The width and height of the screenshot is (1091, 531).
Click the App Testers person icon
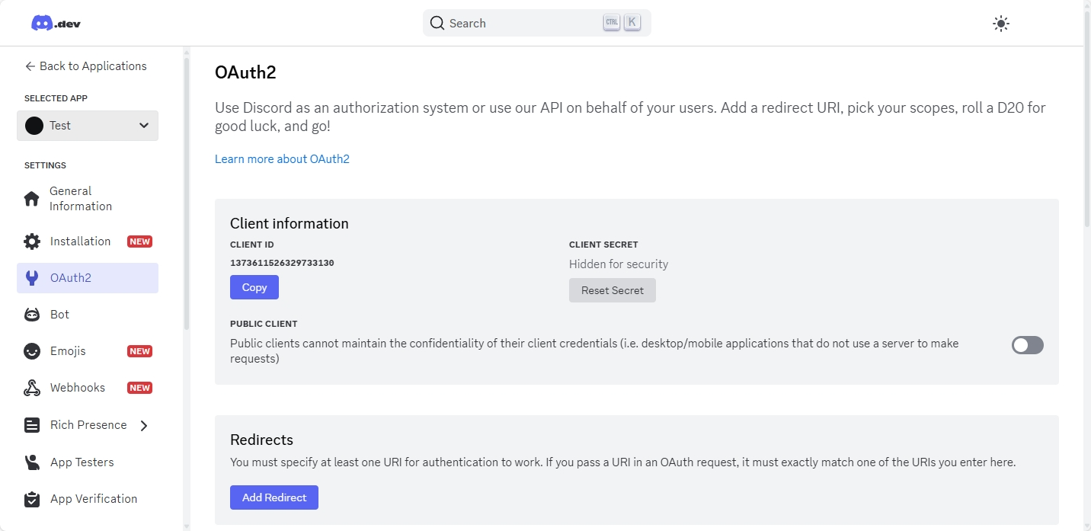coord(32,462)
